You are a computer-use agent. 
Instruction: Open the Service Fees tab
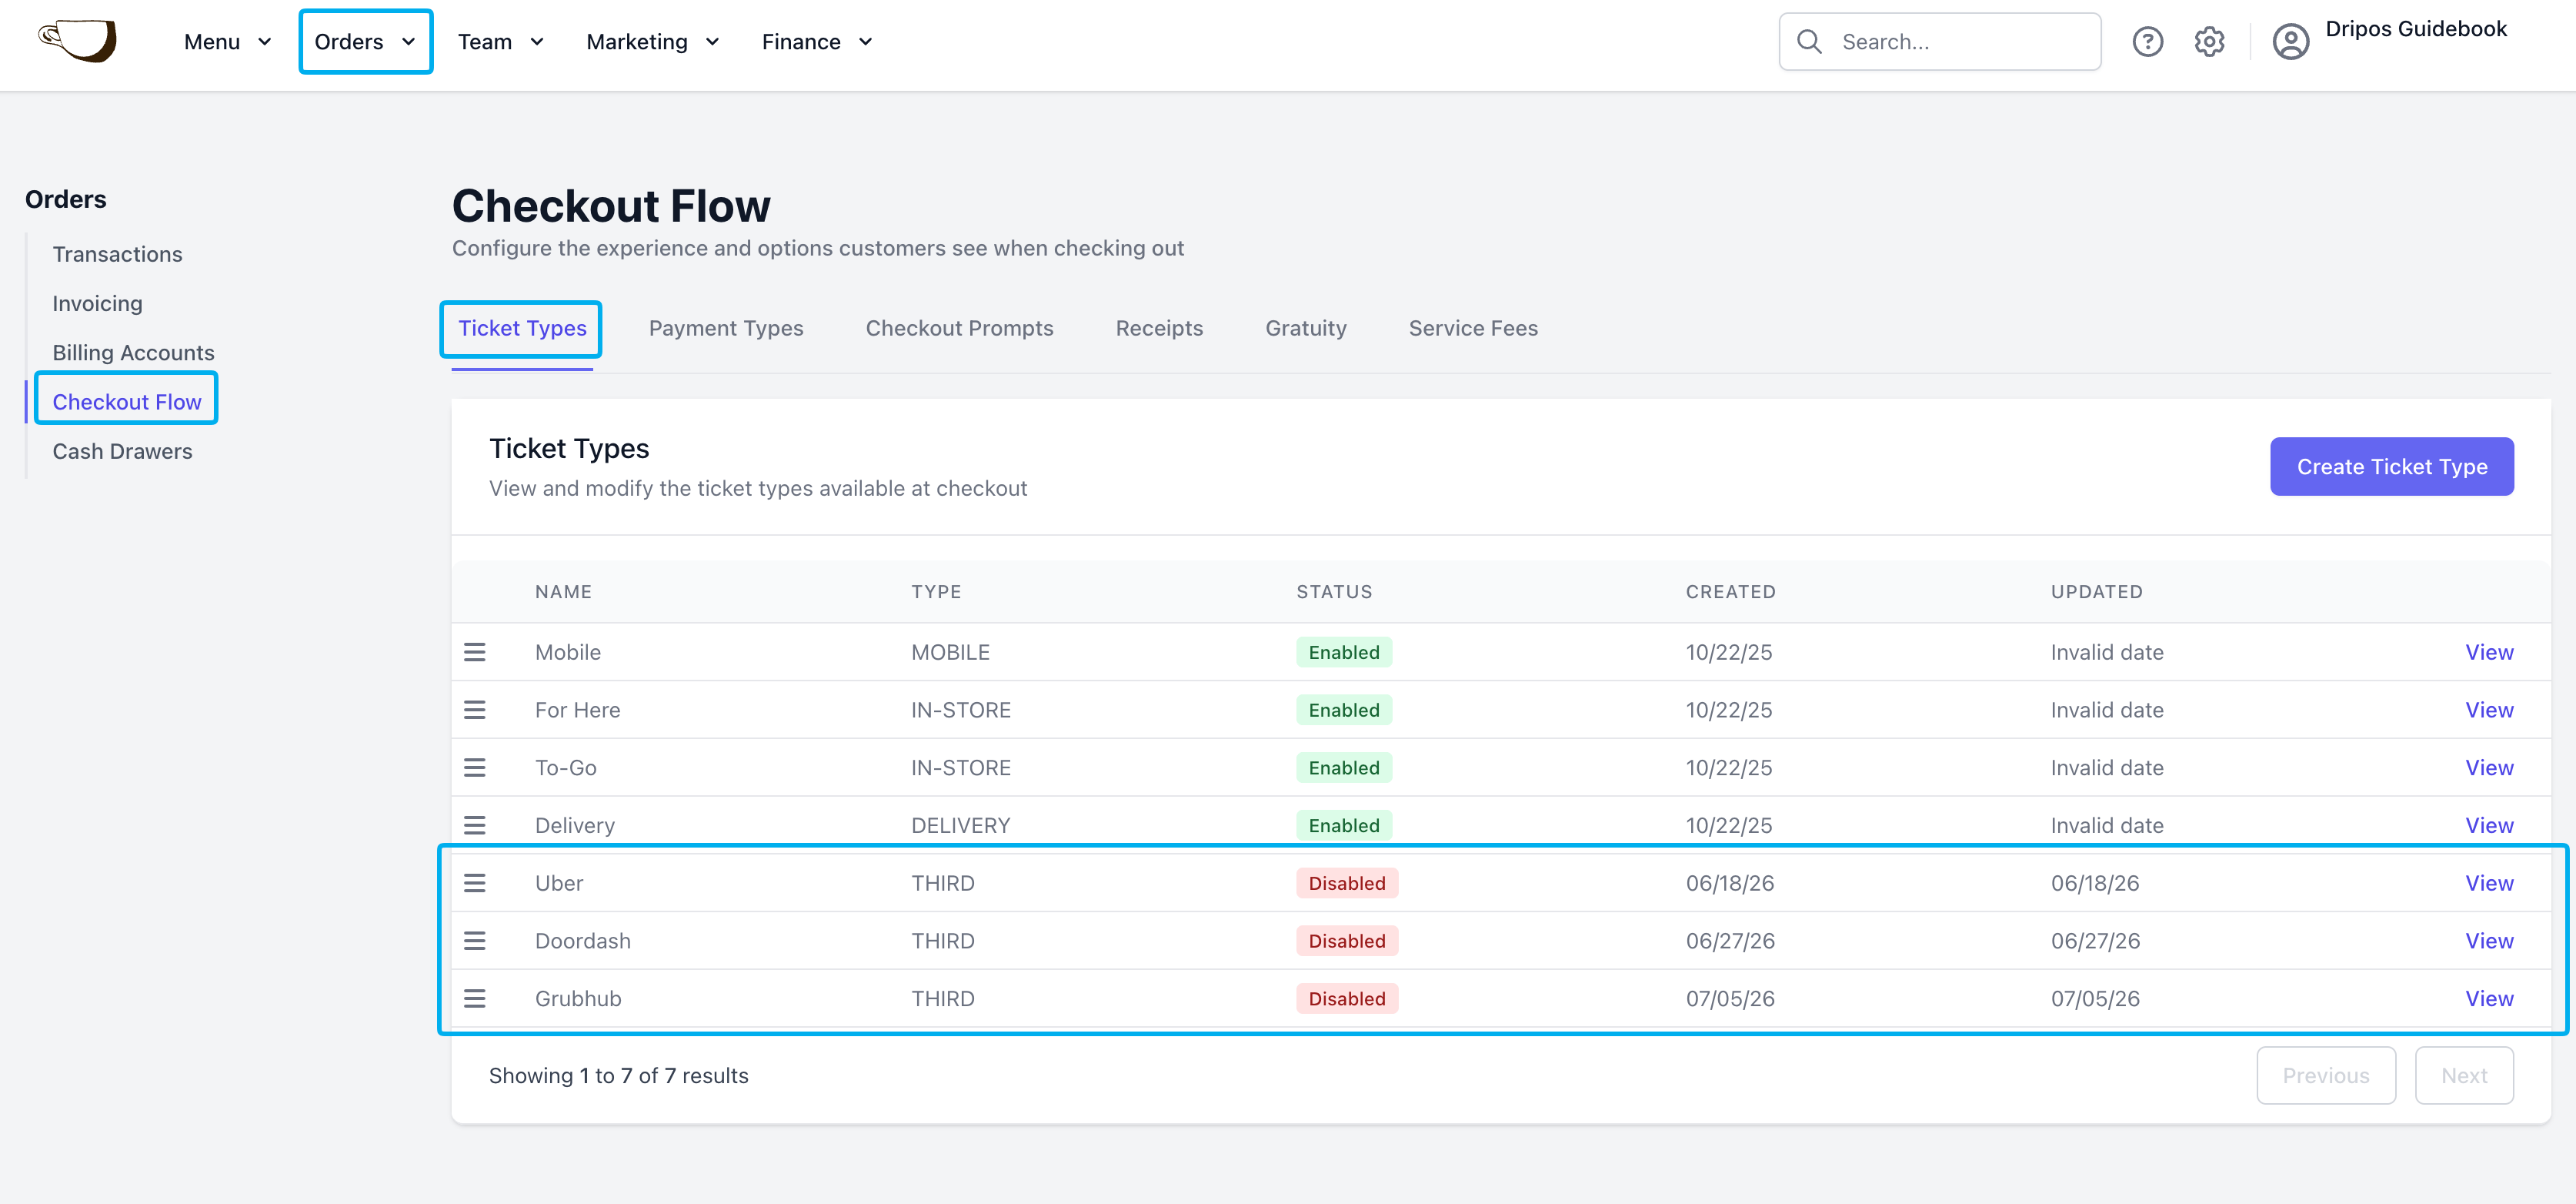[x=1473, y=328]
